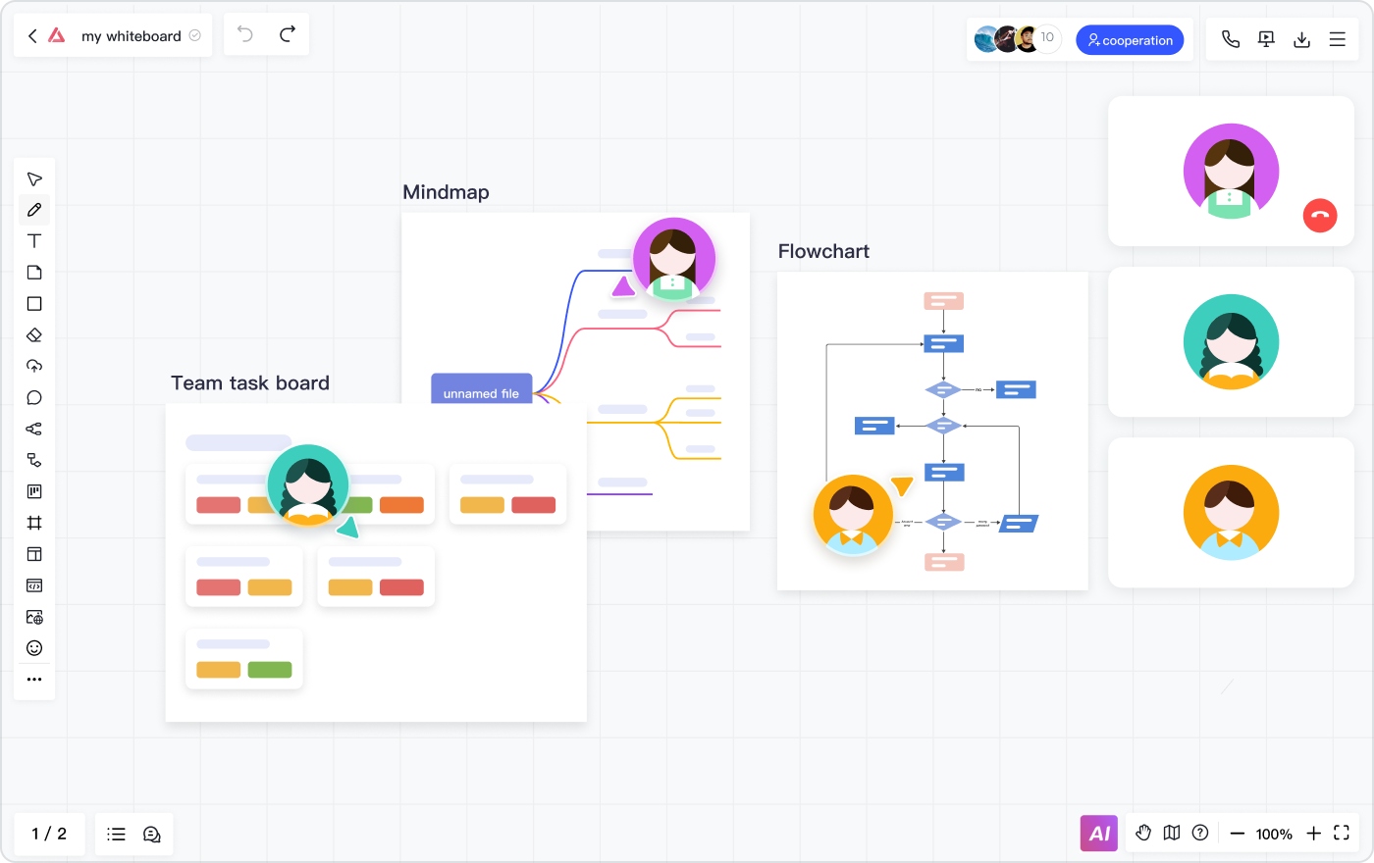Image resolution: width=1374 pixels, height=863 pixels.
Task: Click the 100% zoom level
Action: pyautogui.click(x=1274, y=835)
